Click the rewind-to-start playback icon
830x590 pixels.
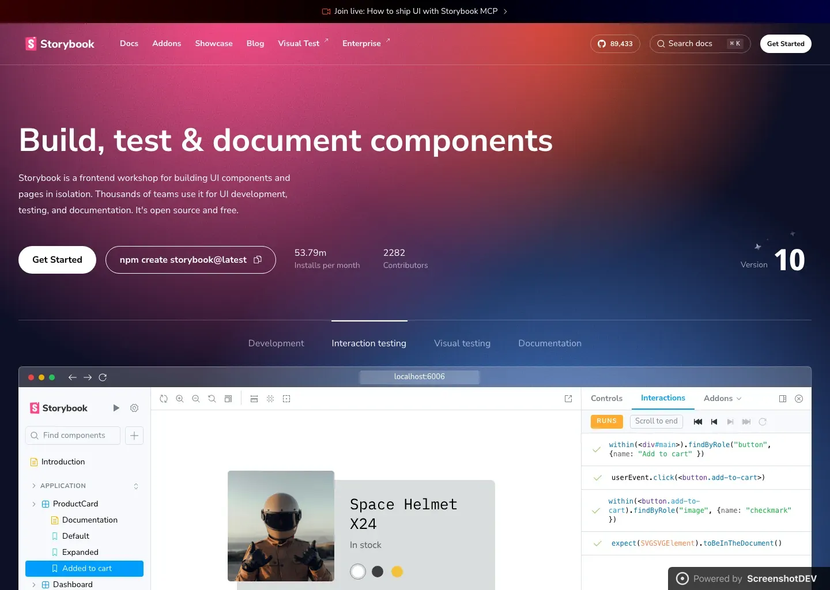point(698,422)
